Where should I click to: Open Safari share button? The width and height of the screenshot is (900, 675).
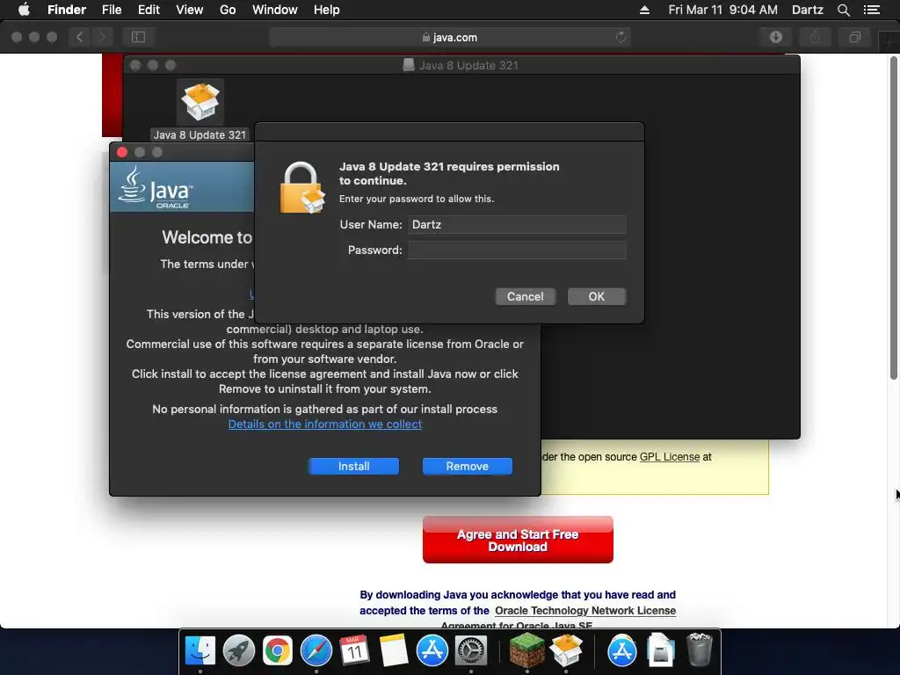[x=815, y=37]
